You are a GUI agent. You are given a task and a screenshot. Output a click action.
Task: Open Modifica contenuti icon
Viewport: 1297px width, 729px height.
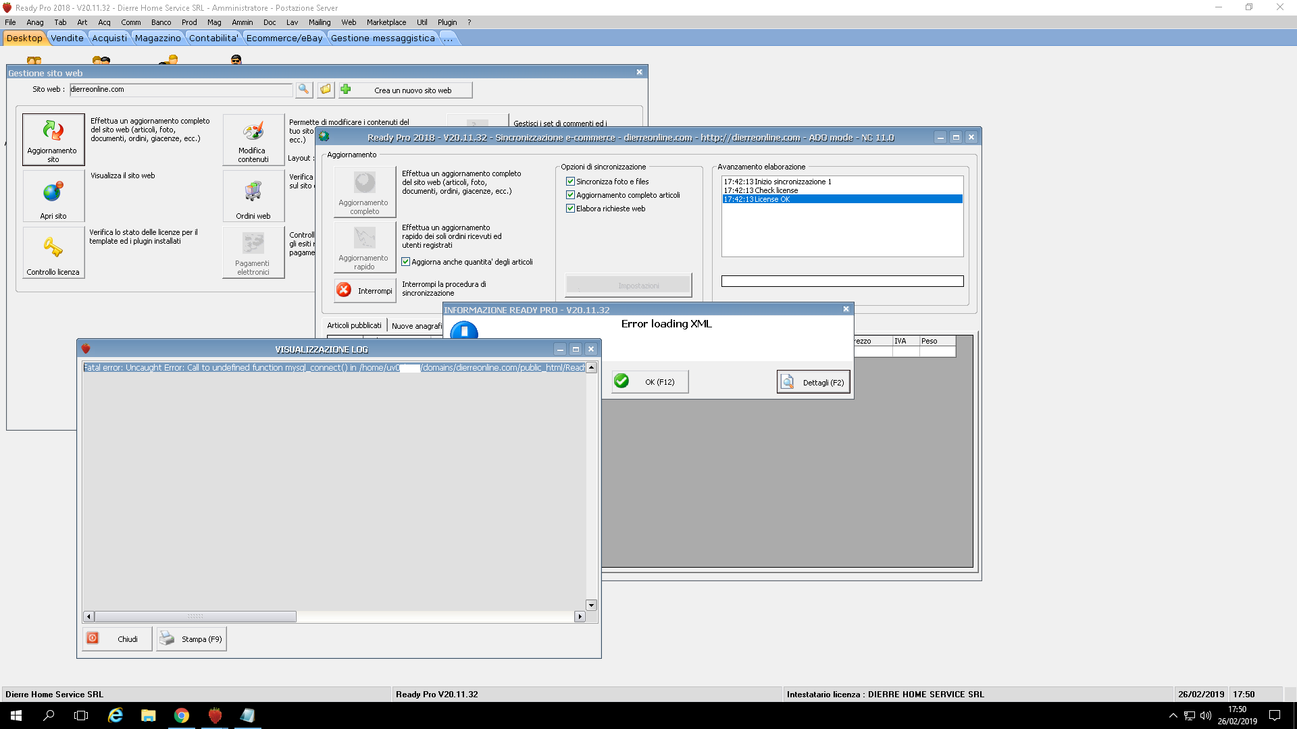(x=253, y=139)
